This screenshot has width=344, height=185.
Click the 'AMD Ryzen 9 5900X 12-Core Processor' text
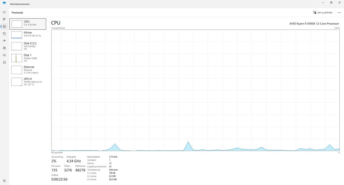(314, 23)
